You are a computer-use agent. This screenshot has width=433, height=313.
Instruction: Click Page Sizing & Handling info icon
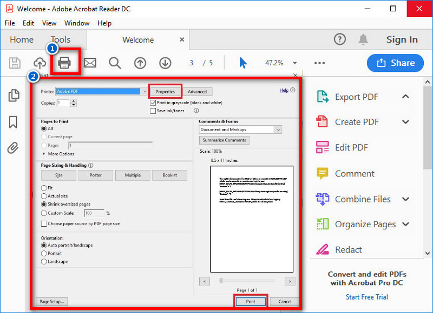click(x=90, y=165)
